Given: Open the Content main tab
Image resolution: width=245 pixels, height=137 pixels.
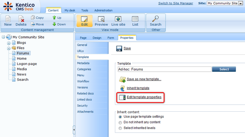Looking at the screenshot, I should click(x=53, y=10).
